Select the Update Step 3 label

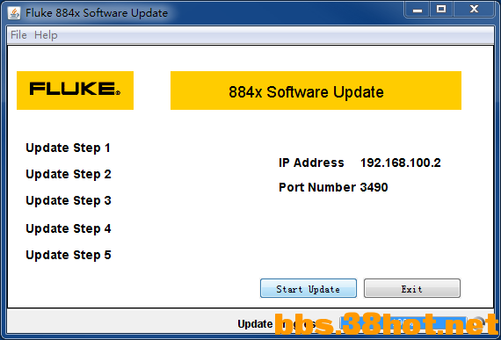tap(69, 201)
